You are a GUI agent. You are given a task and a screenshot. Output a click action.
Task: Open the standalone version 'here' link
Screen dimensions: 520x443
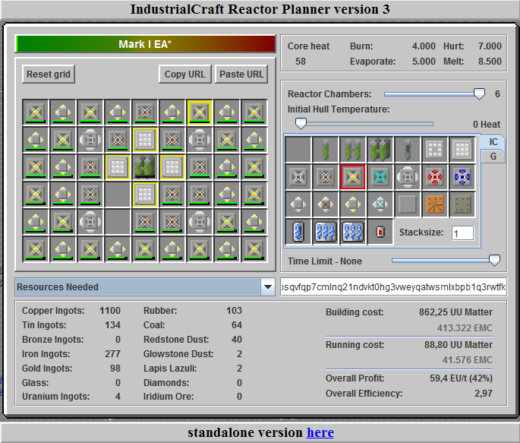tap(320, 432)
